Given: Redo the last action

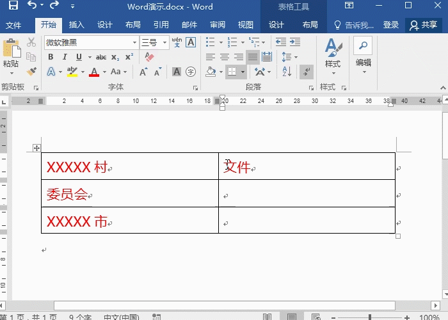Looking at the screenshot, I should pos(54,5).
